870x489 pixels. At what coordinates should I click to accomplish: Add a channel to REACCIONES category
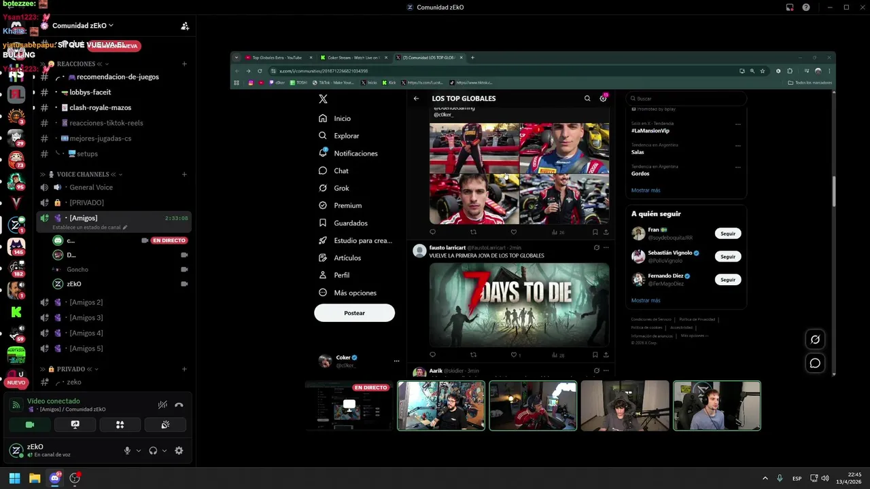click(x=184, y=64)
